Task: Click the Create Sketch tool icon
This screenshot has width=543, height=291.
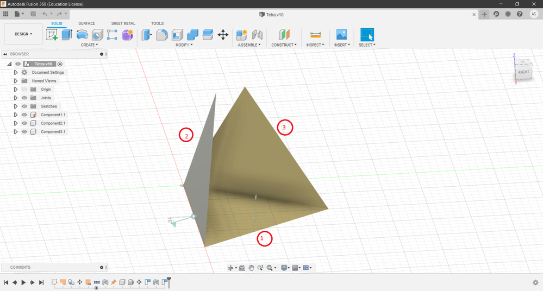Action: coord(52,35)
